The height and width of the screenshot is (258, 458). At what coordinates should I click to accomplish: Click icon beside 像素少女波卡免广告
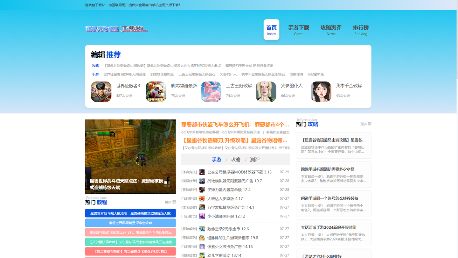pos(202,247)
